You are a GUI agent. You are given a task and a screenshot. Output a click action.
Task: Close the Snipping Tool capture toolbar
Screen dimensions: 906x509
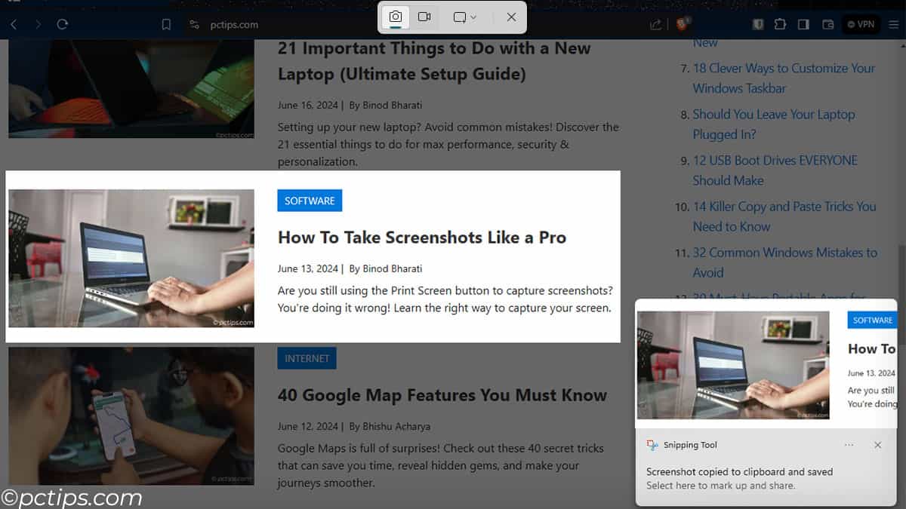[x=511, y=17]
